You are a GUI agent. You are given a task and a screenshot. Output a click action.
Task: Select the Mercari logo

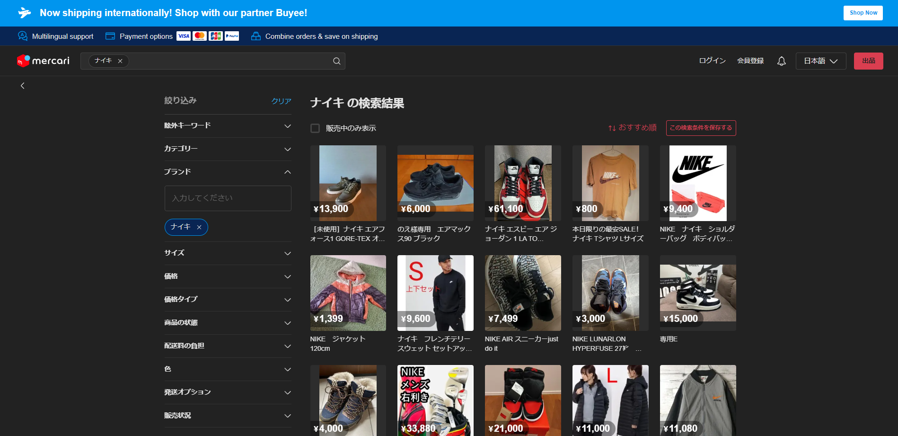pyautogui.click(x=43, y=61)
